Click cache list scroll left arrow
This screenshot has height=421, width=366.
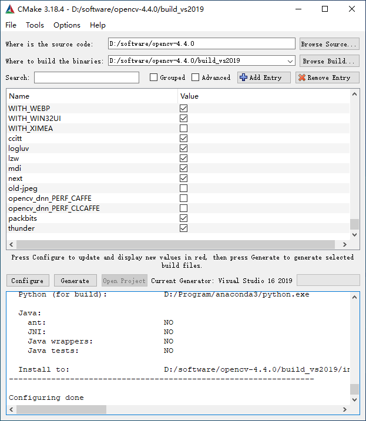point(11,245)
